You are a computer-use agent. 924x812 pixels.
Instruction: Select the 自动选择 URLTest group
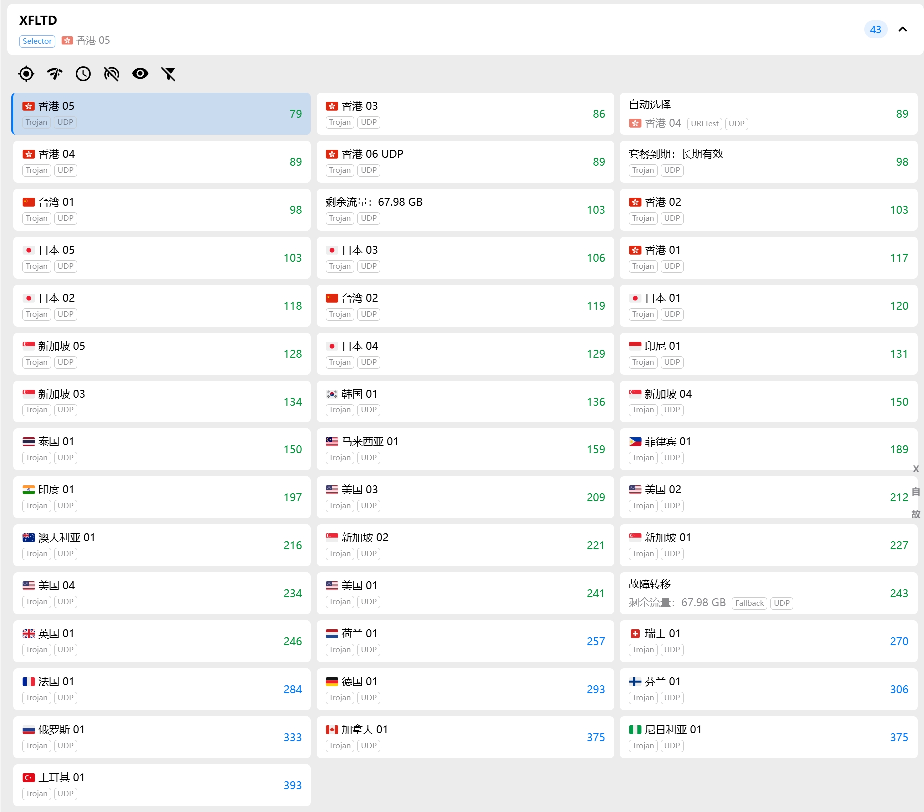768,114
